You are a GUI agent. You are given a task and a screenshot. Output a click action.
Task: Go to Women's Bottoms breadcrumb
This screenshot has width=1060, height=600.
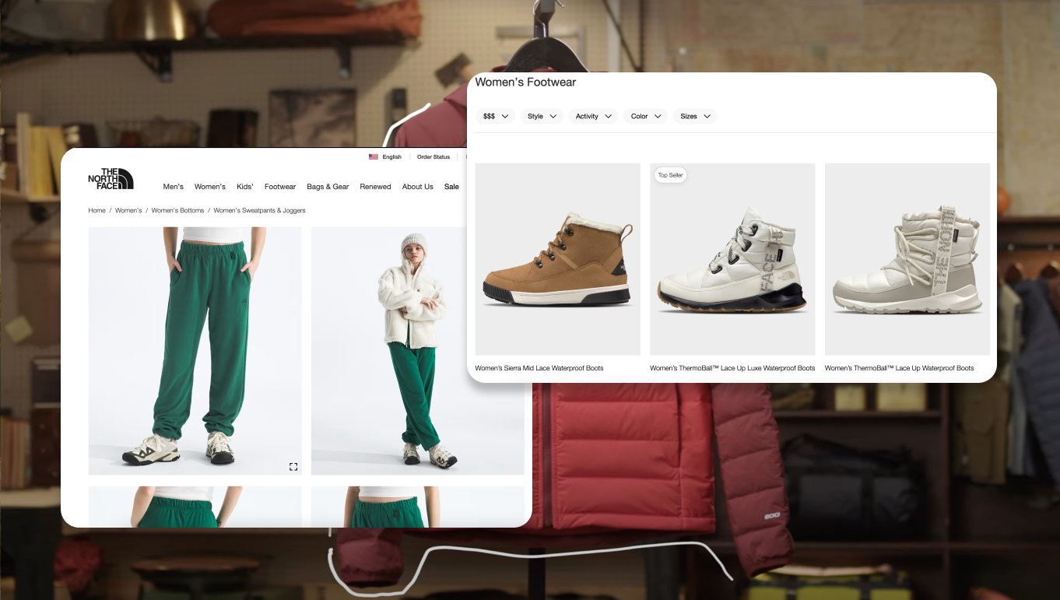tap(177, 211)
